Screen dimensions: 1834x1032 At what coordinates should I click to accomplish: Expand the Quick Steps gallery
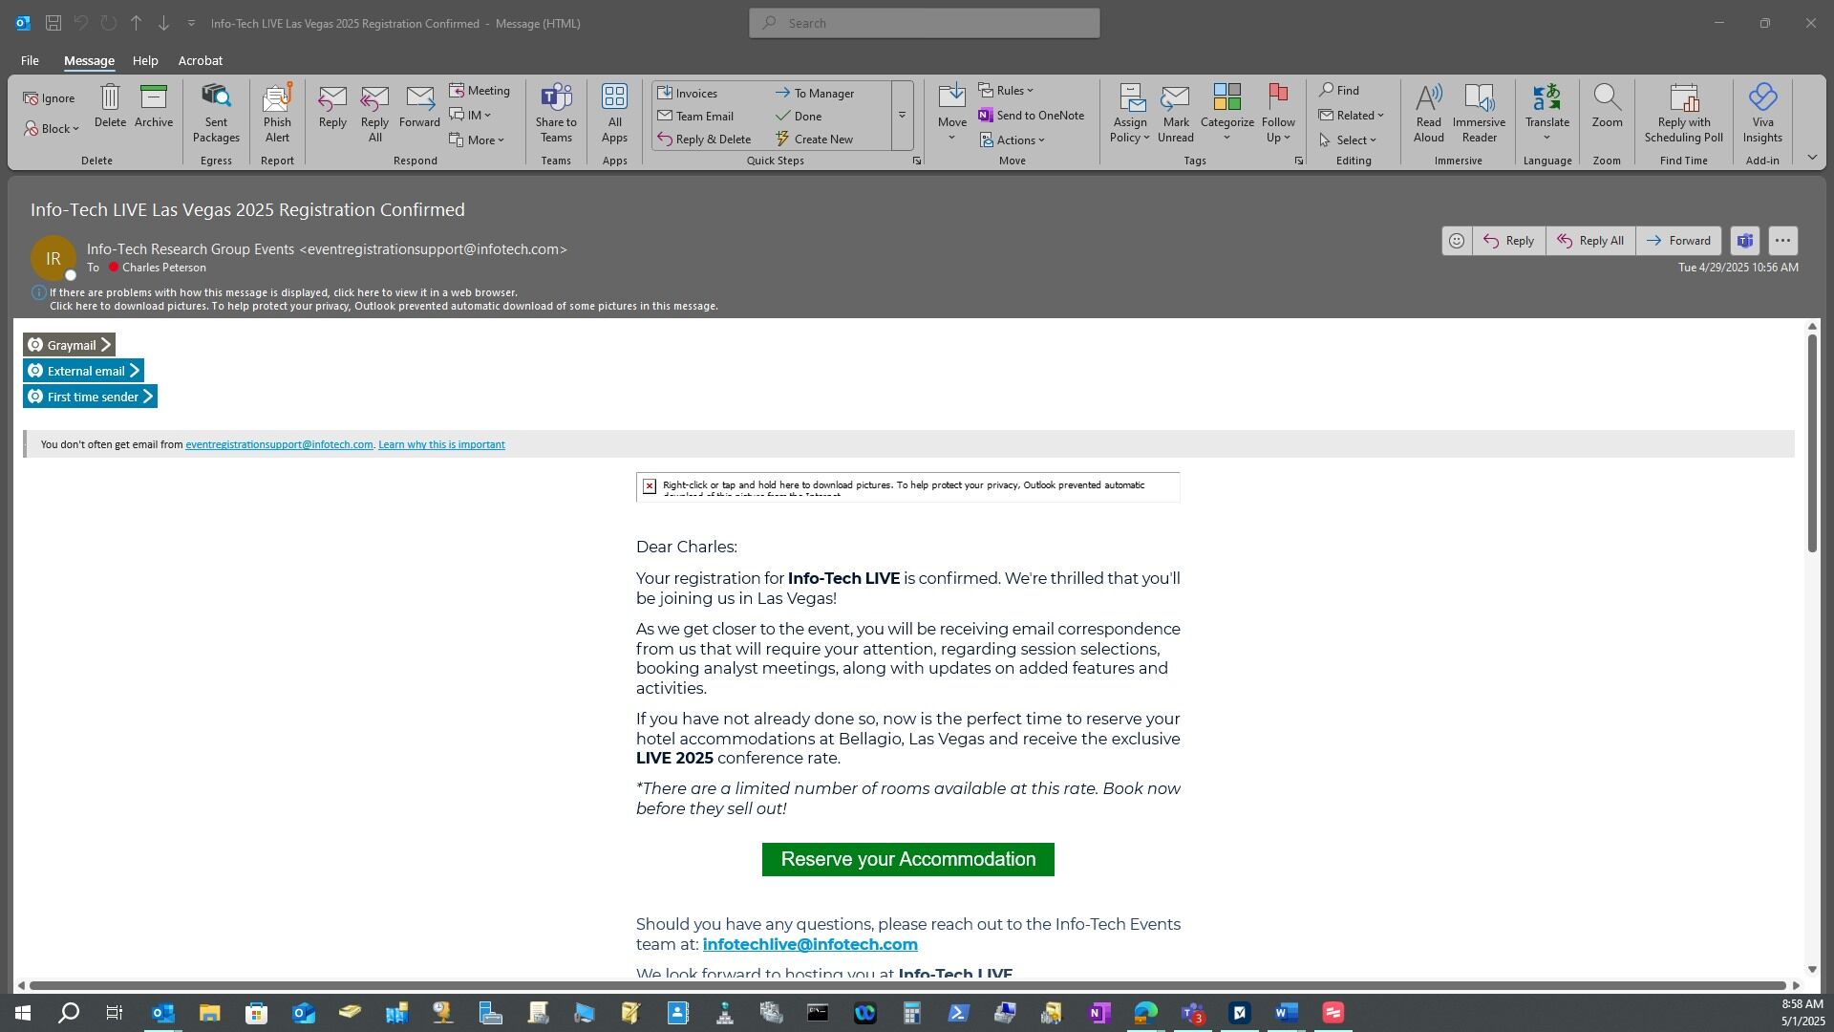pyautogui.click(x=902, y=116)
